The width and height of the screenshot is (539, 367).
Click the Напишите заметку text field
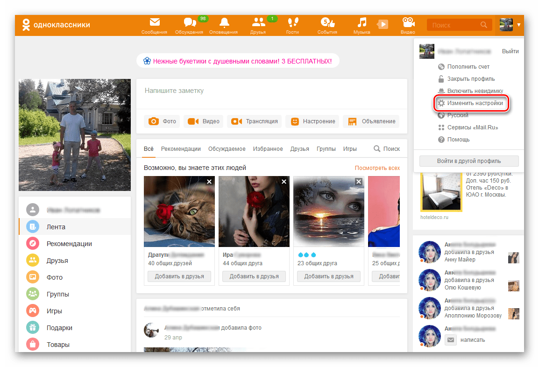tap(271, 93)
